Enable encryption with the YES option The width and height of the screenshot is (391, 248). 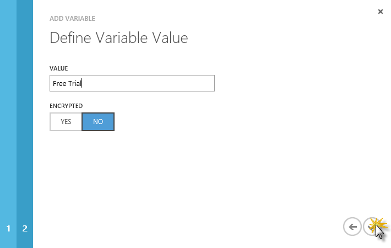[66, 122]
